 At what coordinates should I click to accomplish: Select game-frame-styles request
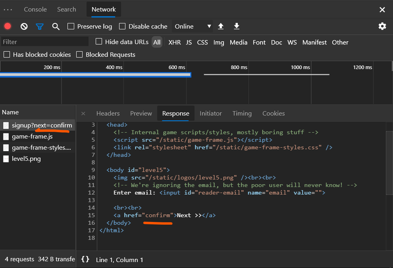point(38,148)
